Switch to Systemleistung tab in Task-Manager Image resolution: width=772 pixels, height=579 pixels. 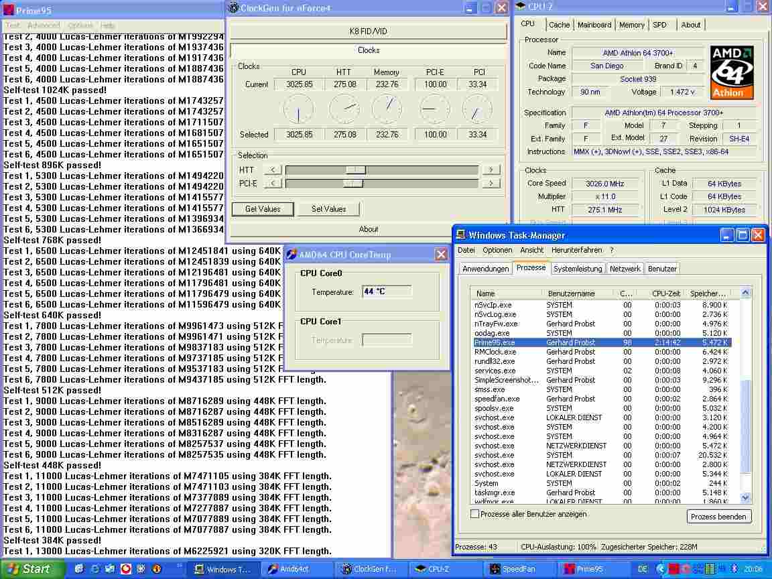[x=578, y=269]
